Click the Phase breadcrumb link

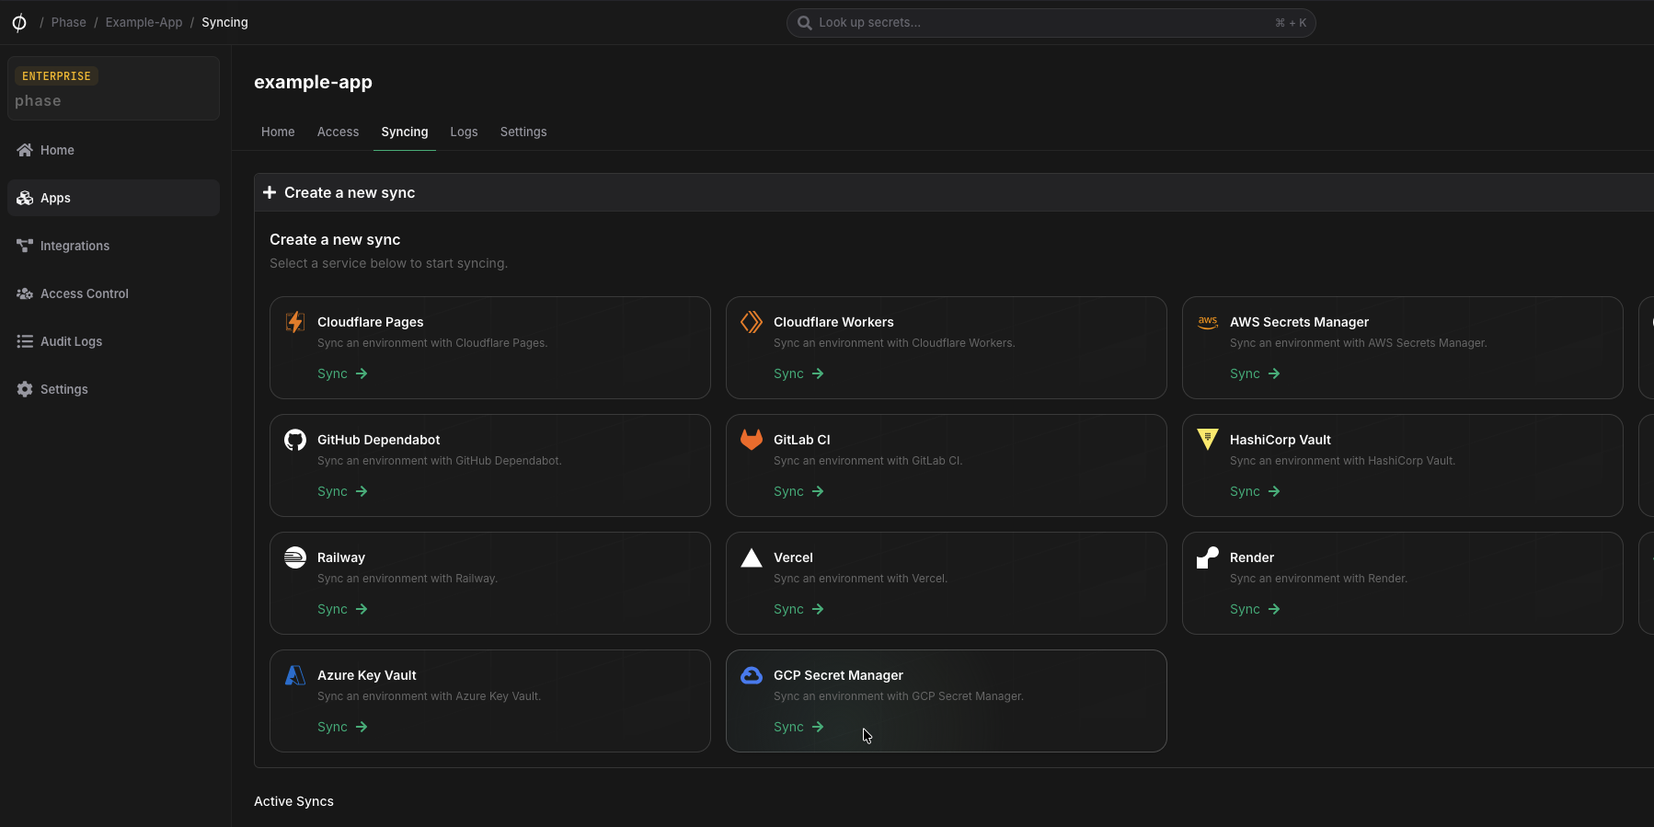point(69,22)
